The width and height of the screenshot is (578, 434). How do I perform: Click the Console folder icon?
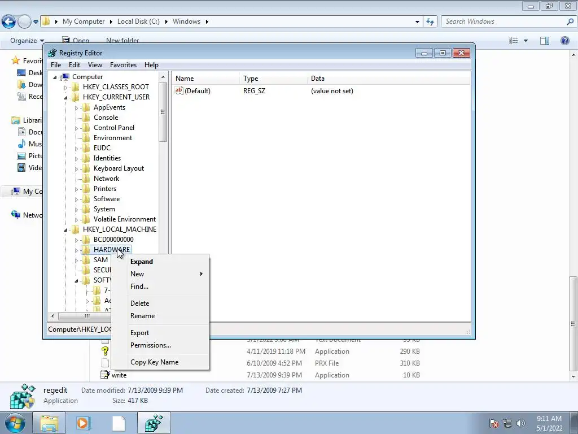pyautogui.click(x=86, y=118)
